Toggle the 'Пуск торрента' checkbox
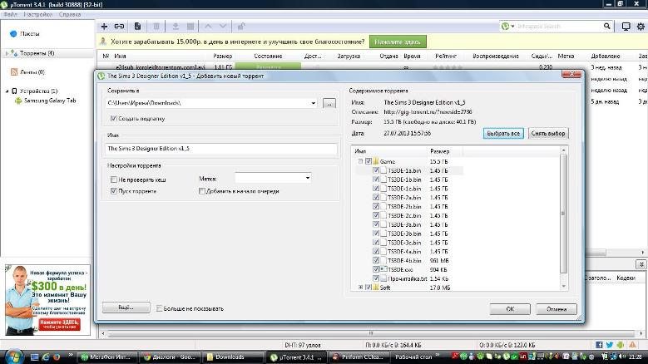 tap(114, 191)
